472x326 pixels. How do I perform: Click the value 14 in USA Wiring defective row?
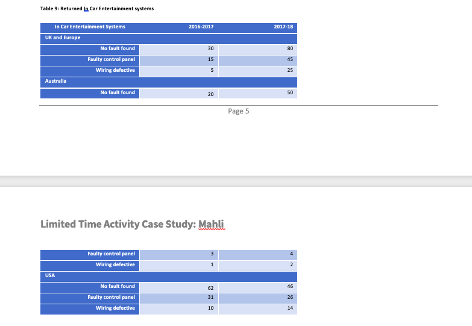[290, 308]
